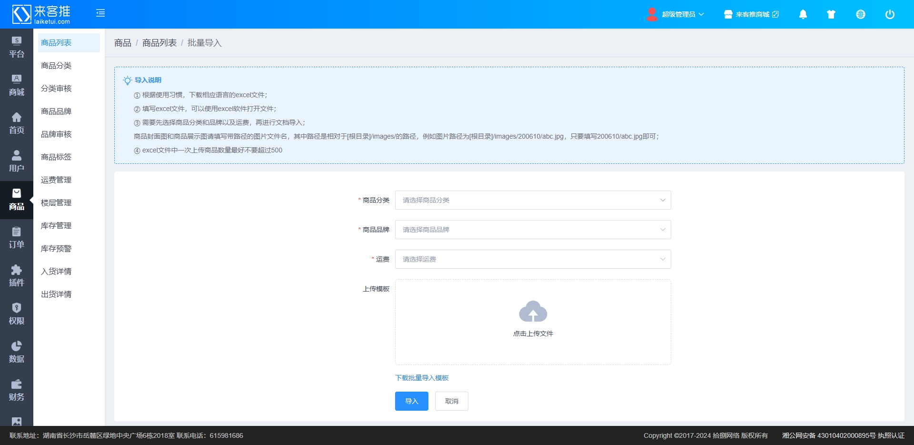This screenshot has height=445, width=914.
Task: Open the language globe icon
Action: click(x=860, y=14)
